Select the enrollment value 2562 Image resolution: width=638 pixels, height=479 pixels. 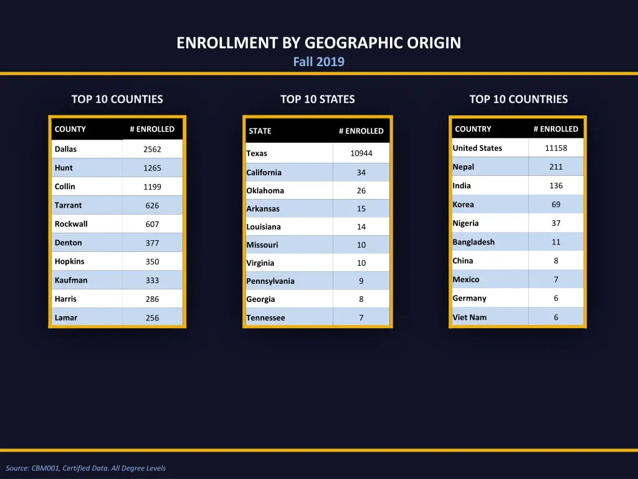tap(152, 149)
